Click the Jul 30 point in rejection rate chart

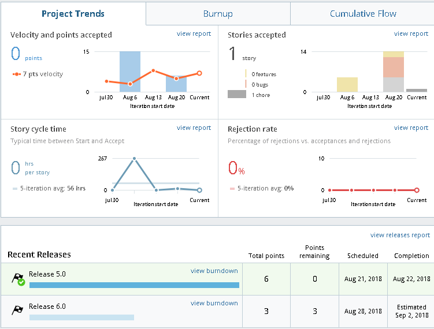pos(329,190)
